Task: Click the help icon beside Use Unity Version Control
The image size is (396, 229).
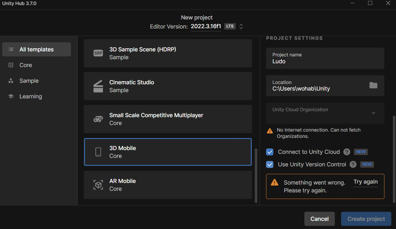Action: coord(353,164)
